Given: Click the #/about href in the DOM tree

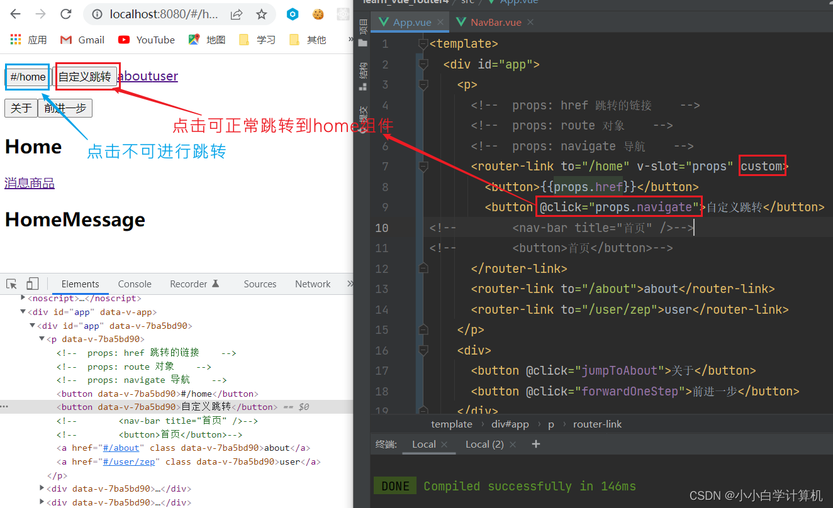Looking at the screenshot, I should 121,448.
